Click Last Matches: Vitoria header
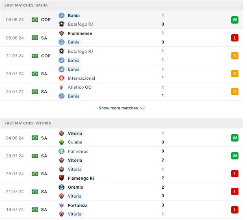The height and width of the screenshot is (220, 247). [x=28, y=123]
